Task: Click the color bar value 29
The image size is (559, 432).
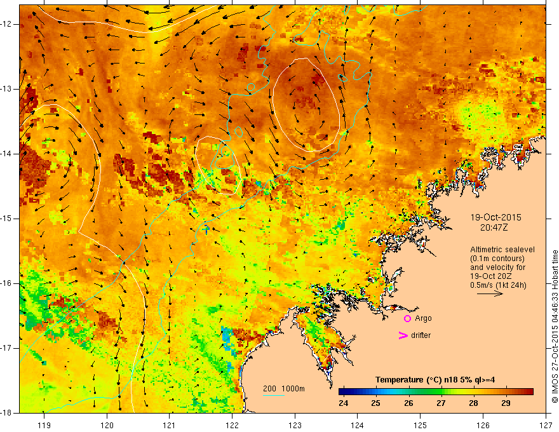Action: click(506, 403)
